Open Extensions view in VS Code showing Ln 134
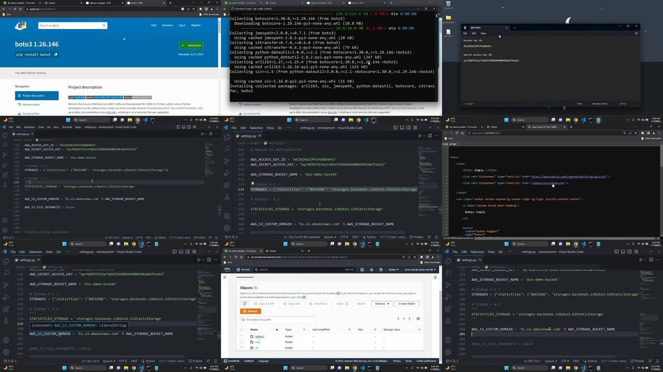Viewport: 663px width, 372px height. pyautogui.click(x=227, y=185)
